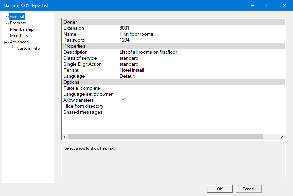Click the horizontal scrollbar right arrow
Image resolution: width=293 pixels, height=196 pixels.
click(x=282, y=137)
